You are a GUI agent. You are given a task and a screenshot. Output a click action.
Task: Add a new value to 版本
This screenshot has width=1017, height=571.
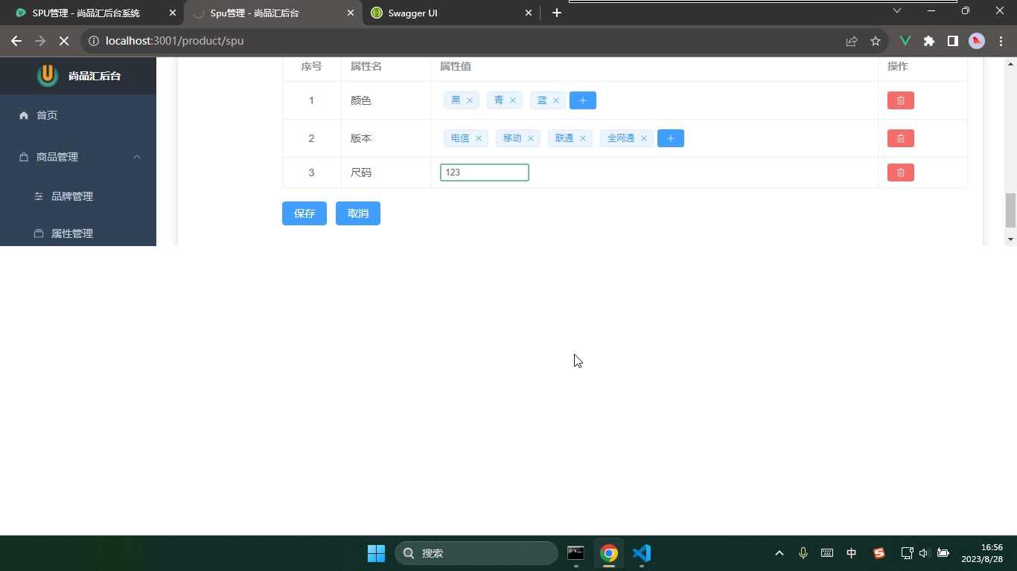click(x=670, y=138)
